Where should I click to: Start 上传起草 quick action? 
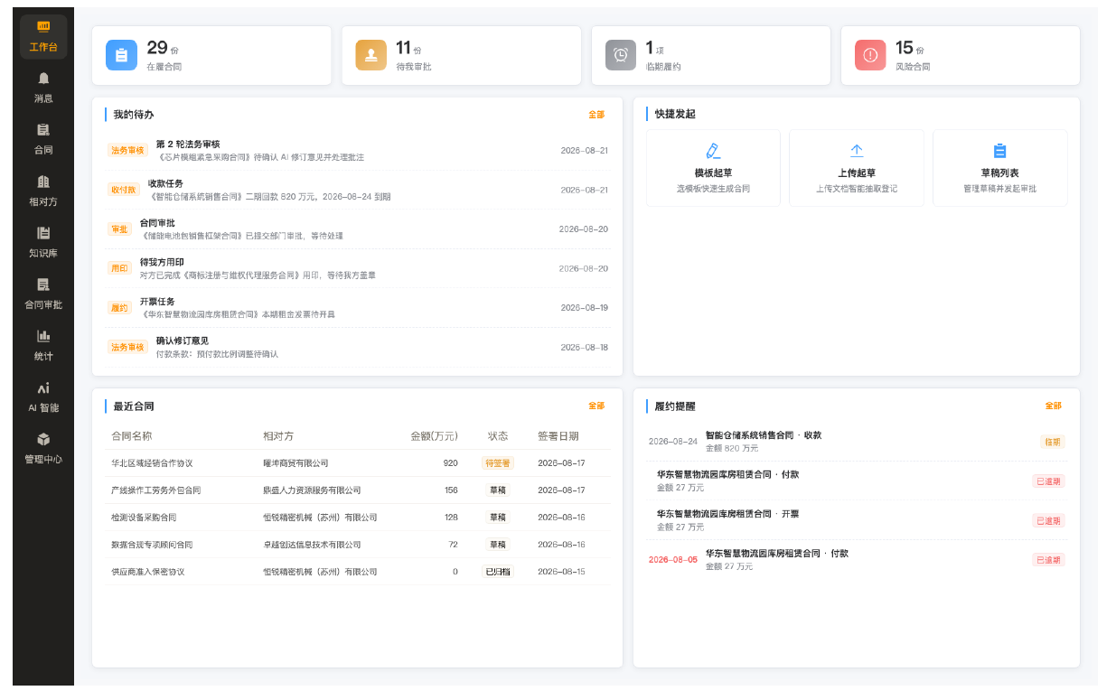pos(857,168)
